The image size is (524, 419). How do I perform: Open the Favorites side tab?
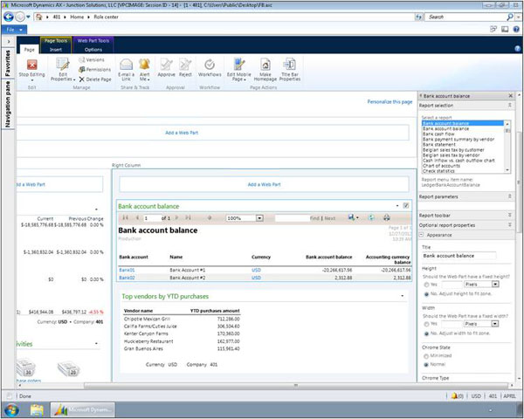pos(8,63)
